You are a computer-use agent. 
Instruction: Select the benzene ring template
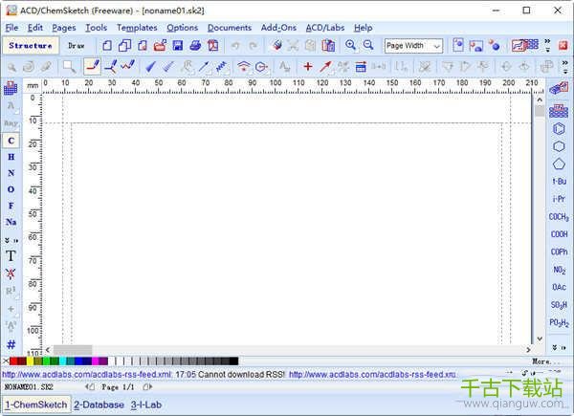(559, 128)
